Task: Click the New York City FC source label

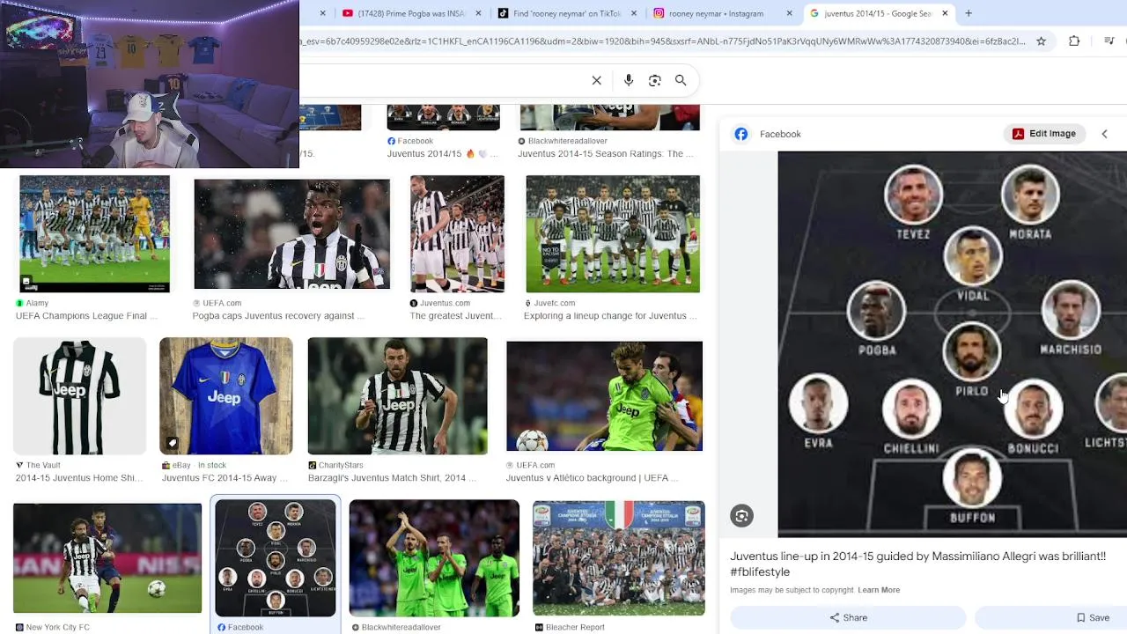Action: click(57, 627)
